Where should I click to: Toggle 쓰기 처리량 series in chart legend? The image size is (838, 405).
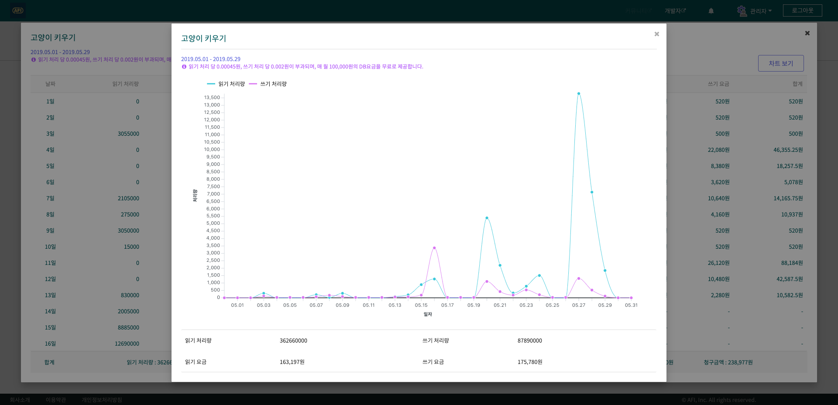click(268, 84)
